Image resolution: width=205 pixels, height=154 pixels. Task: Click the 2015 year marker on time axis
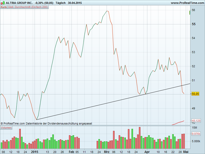click(34, 152)
